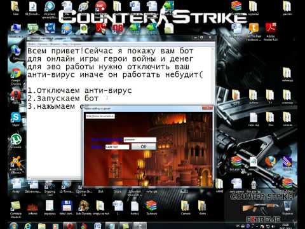
Task: Click the Windows Start button
Action: point(14,226)
